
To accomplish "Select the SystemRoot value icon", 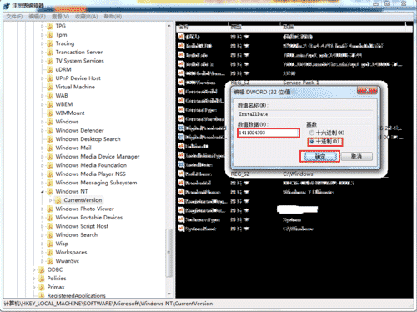I will [x=181, y=229].
